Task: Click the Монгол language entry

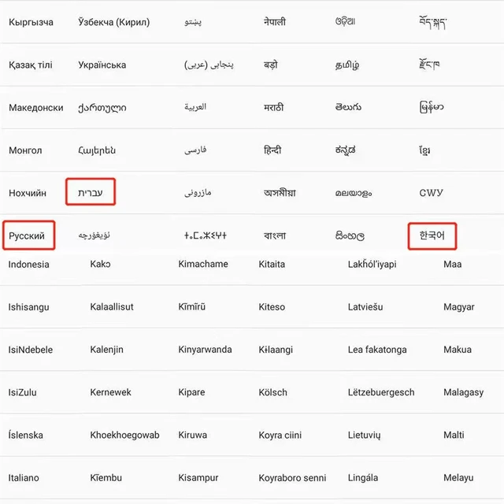Action: (26, 150)
